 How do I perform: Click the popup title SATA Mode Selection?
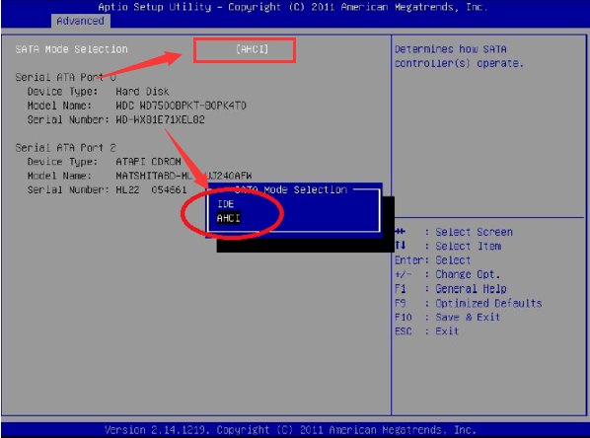point(290,189)
